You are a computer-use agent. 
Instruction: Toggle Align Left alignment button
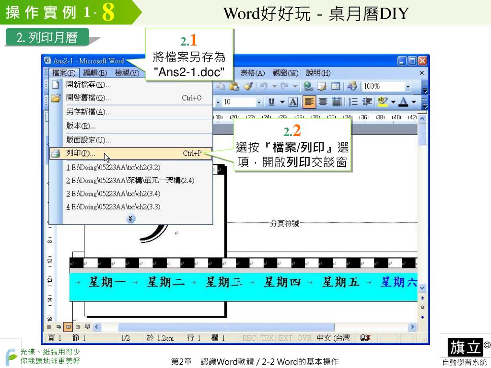[x=309, y=102]
